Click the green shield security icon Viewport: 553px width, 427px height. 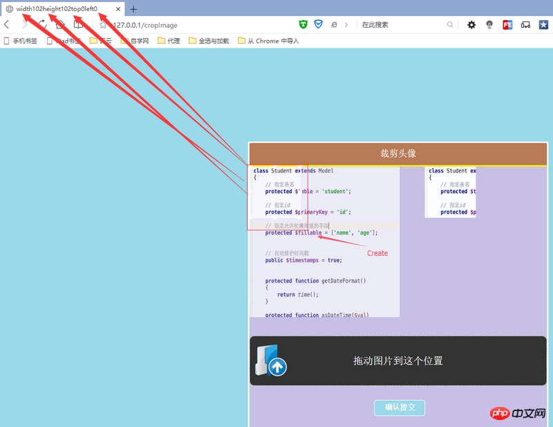coord(303,24)
